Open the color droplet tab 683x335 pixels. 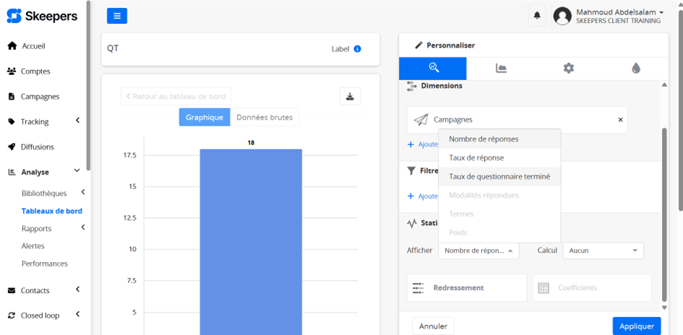click(x=636, y=68)
